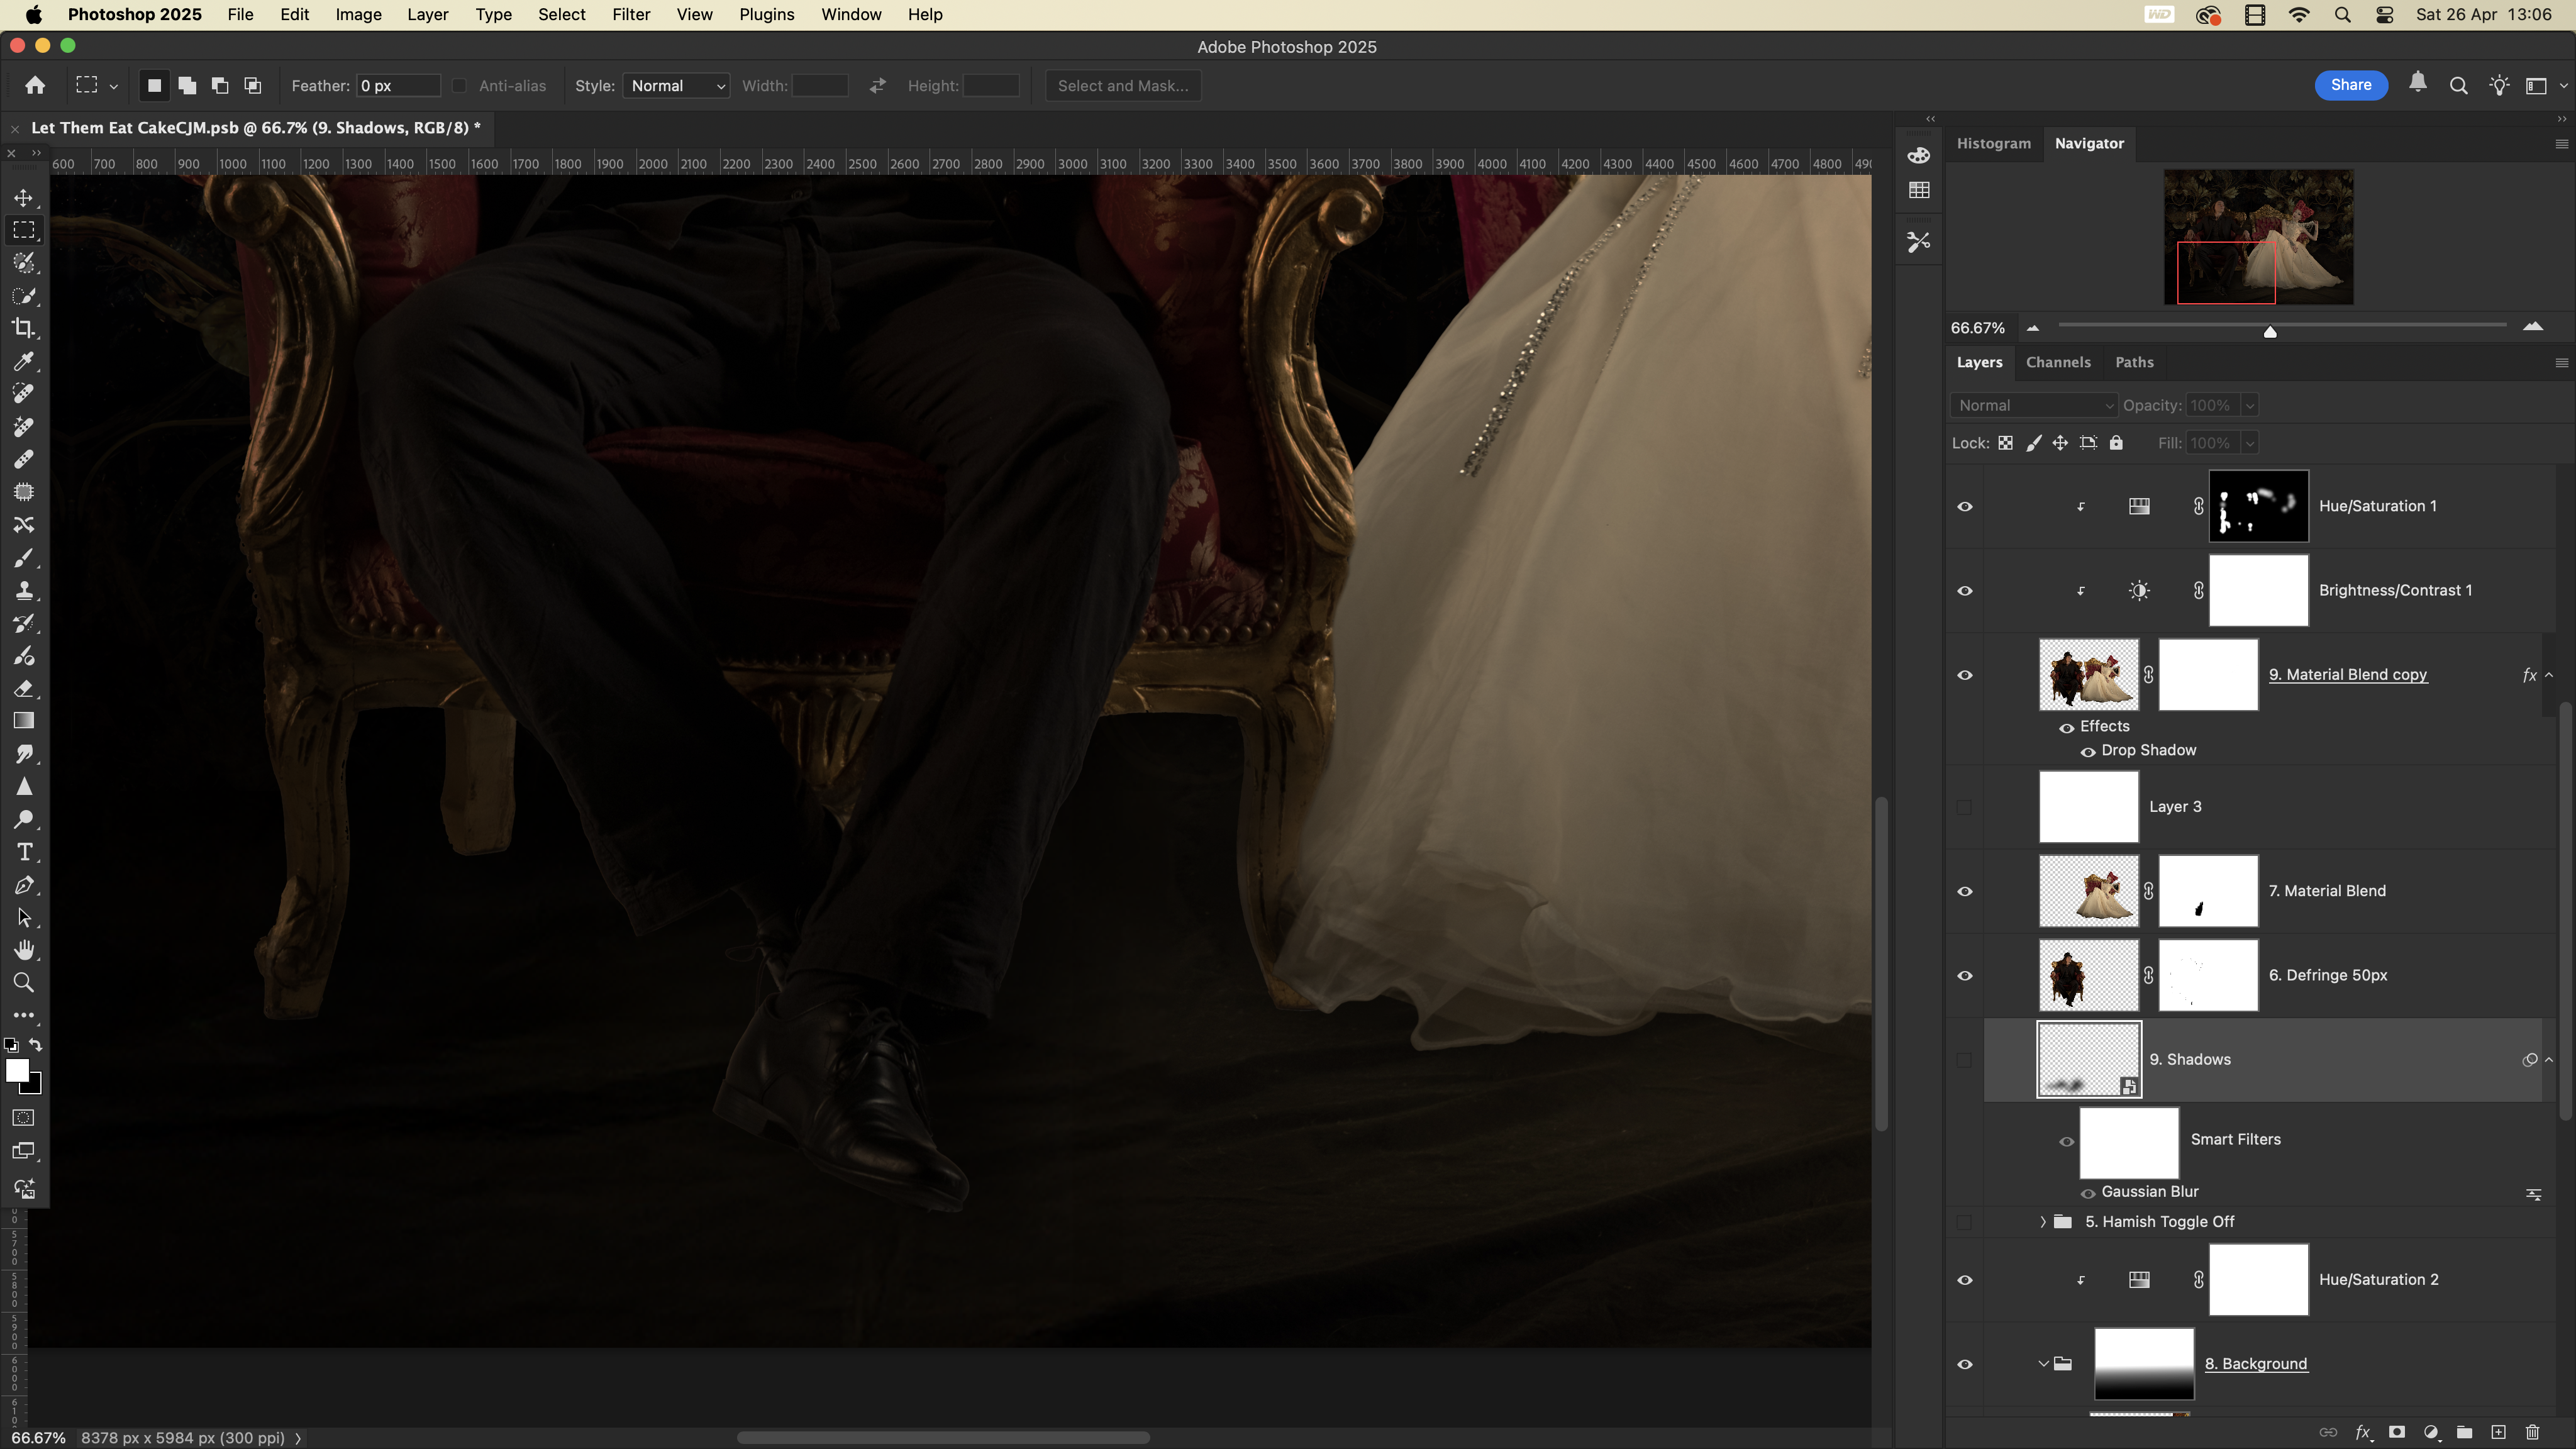Image resolution: width=2576 pixels, height=1449 pixels.
Task: Click Delete layer trash icon
Action: pyautogui.click(x=2532, y=1432)
